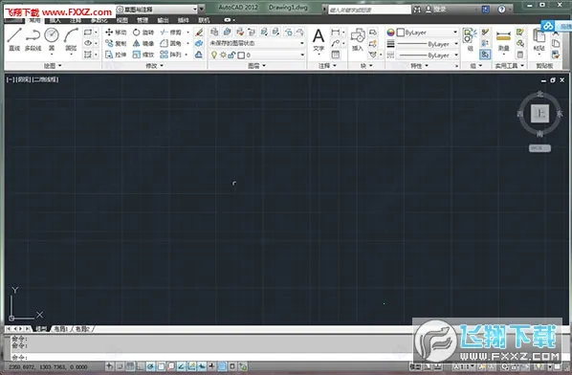
Task: Expand the 绘图 draw panel
Action: coord(53,66)
